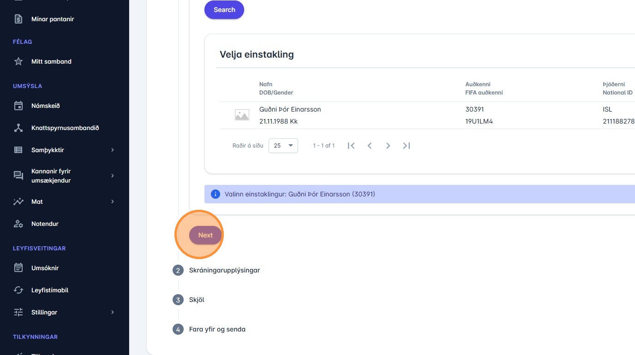Click the placeholder photo for Guðni Þór Einarsson

pos(242,115)
